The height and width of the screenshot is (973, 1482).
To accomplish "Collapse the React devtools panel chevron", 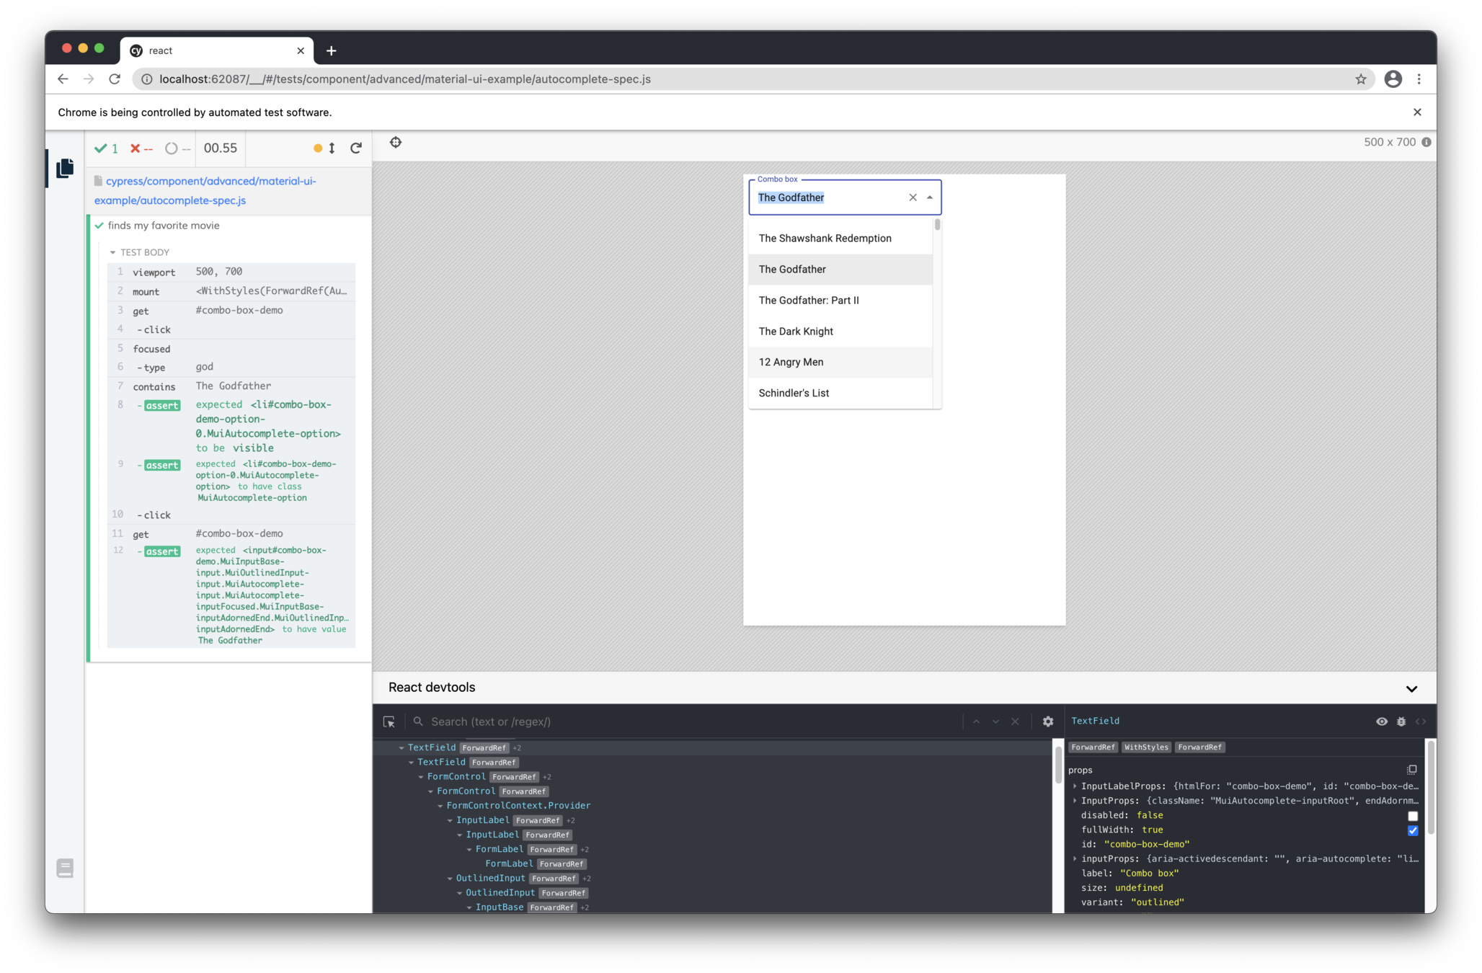I will pyautogui.click(x=1411, y=688).
